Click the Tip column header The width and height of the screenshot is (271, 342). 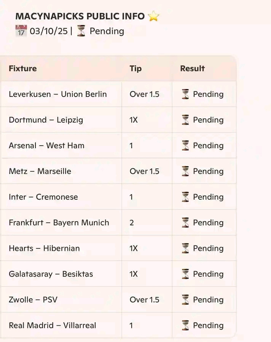(135, 68)
